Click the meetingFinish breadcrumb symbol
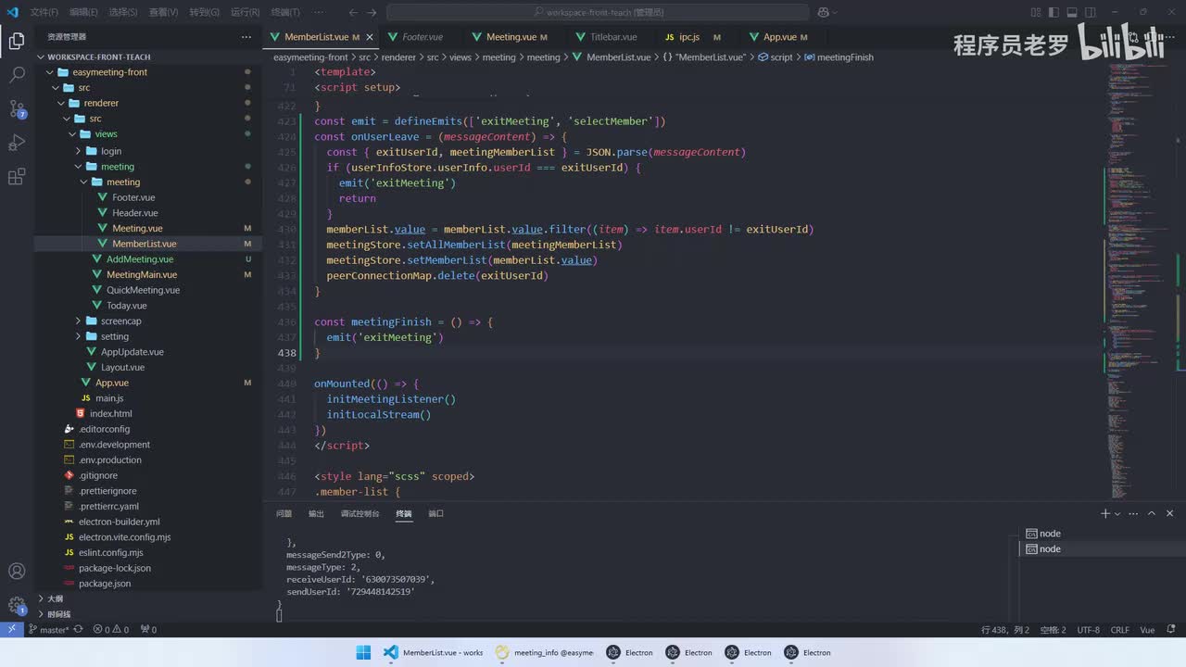This screenshot has height=667, width=1186. (x=839, y=57)
